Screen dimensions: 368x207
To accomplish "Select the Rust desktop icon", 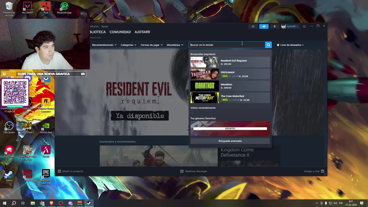I will (46, 8).
